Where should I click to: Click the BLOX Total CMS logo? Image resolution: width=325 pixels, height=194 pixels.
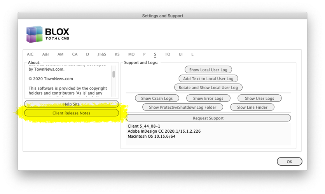[48, 34]
